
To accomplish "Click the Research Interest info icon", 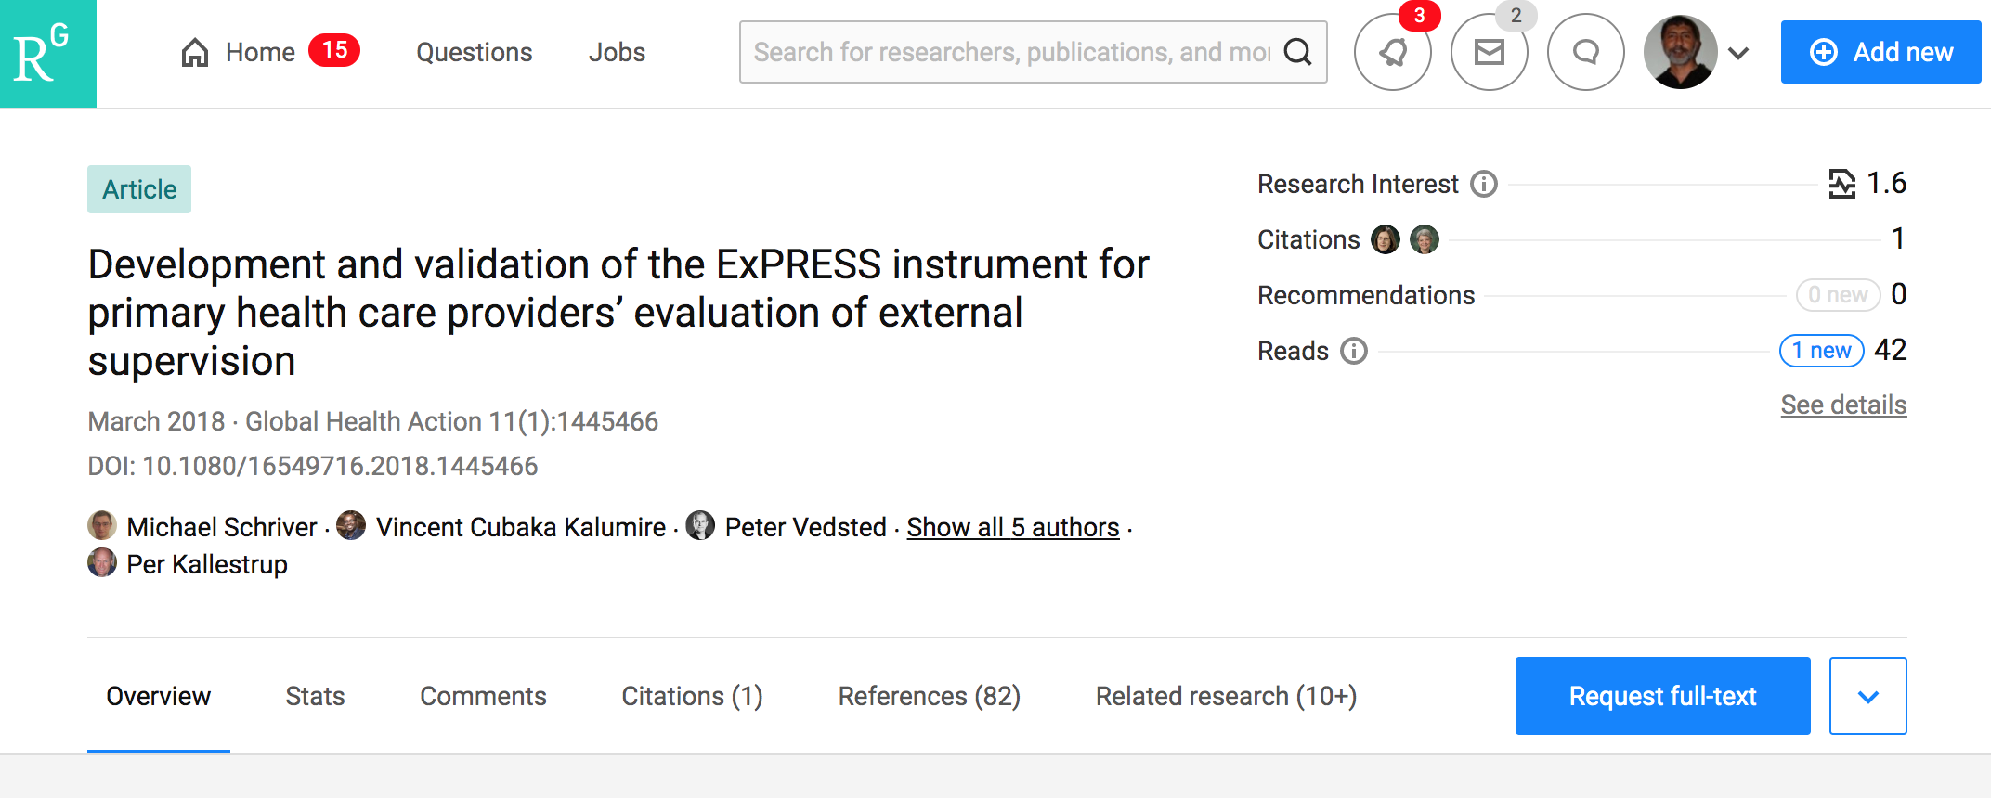I will (1484, 184).
